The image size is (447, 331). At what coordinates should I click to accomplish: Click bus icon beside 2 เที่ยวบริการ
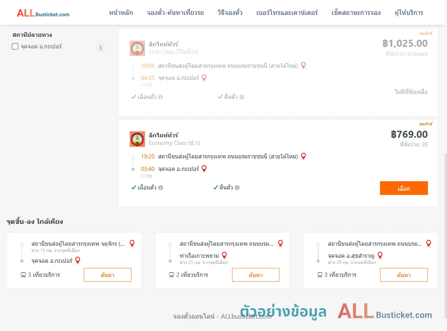coord(171,275)
